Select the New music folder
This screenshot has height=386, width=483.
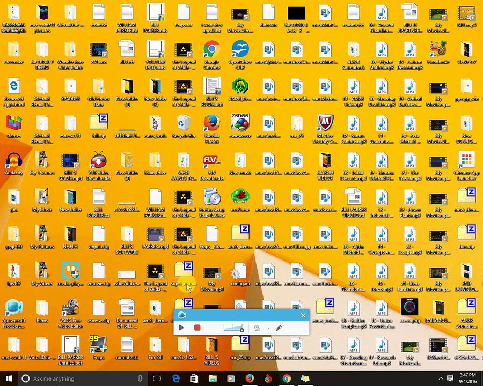tap(240, 164)
